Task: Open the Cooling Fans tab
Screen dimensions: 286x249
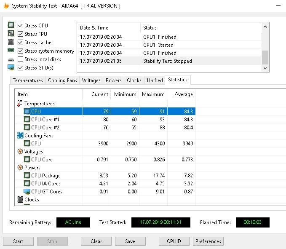Action: [x=62, y=80]
